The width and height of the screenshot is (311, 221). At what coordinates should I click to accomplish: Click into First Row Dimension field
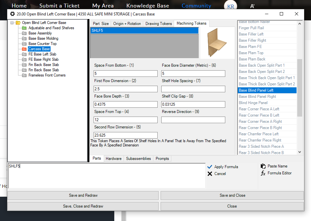125,89
